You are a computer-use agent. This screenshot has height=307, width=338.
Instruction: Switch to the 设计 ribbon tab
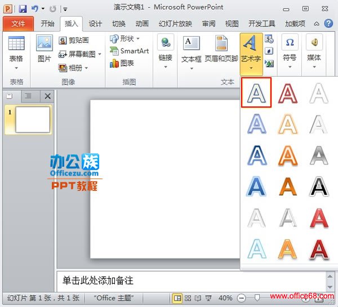[x=95, y=24]
